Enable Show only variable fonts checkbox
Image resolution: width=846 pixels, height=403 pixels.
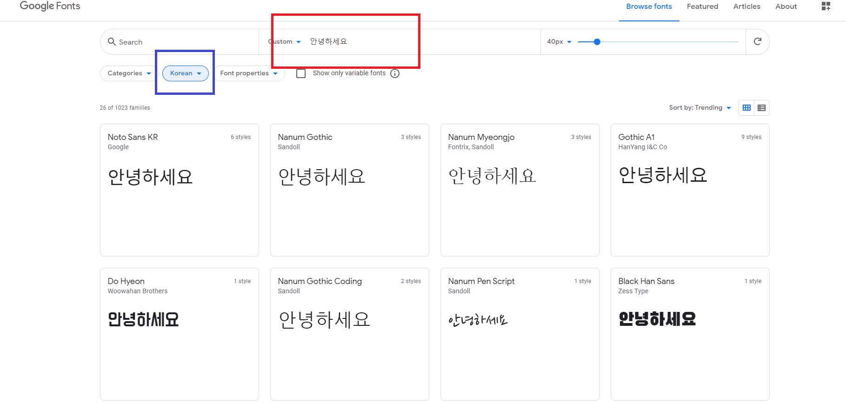point(301,73)
